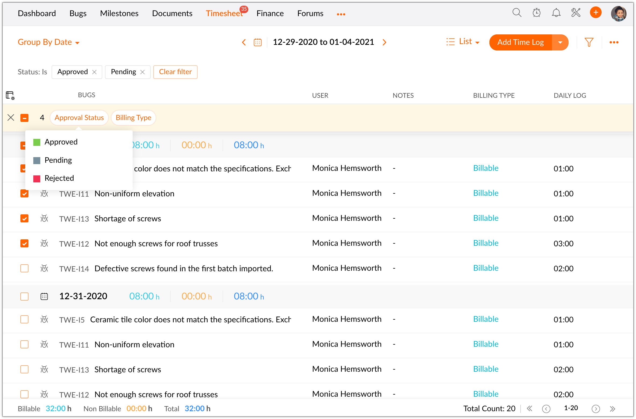Open the calendar date picker icon
Viewport: 636px width, 419px height.
click(257, 42)
